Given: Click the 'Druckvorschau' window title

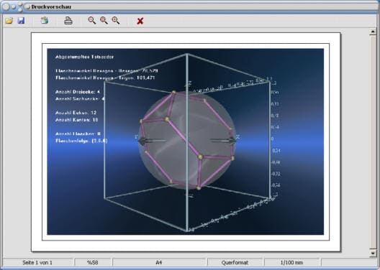Looking at the screenshot, I should [51, 6].
